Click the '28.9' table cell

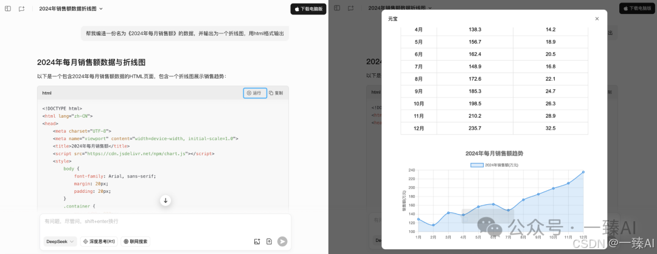click(x=551, y=116)
